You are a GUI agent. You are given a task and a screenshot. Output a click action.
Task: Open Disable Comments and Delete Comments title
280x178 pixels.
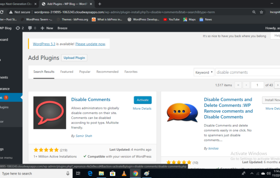(x=228, y=108)
